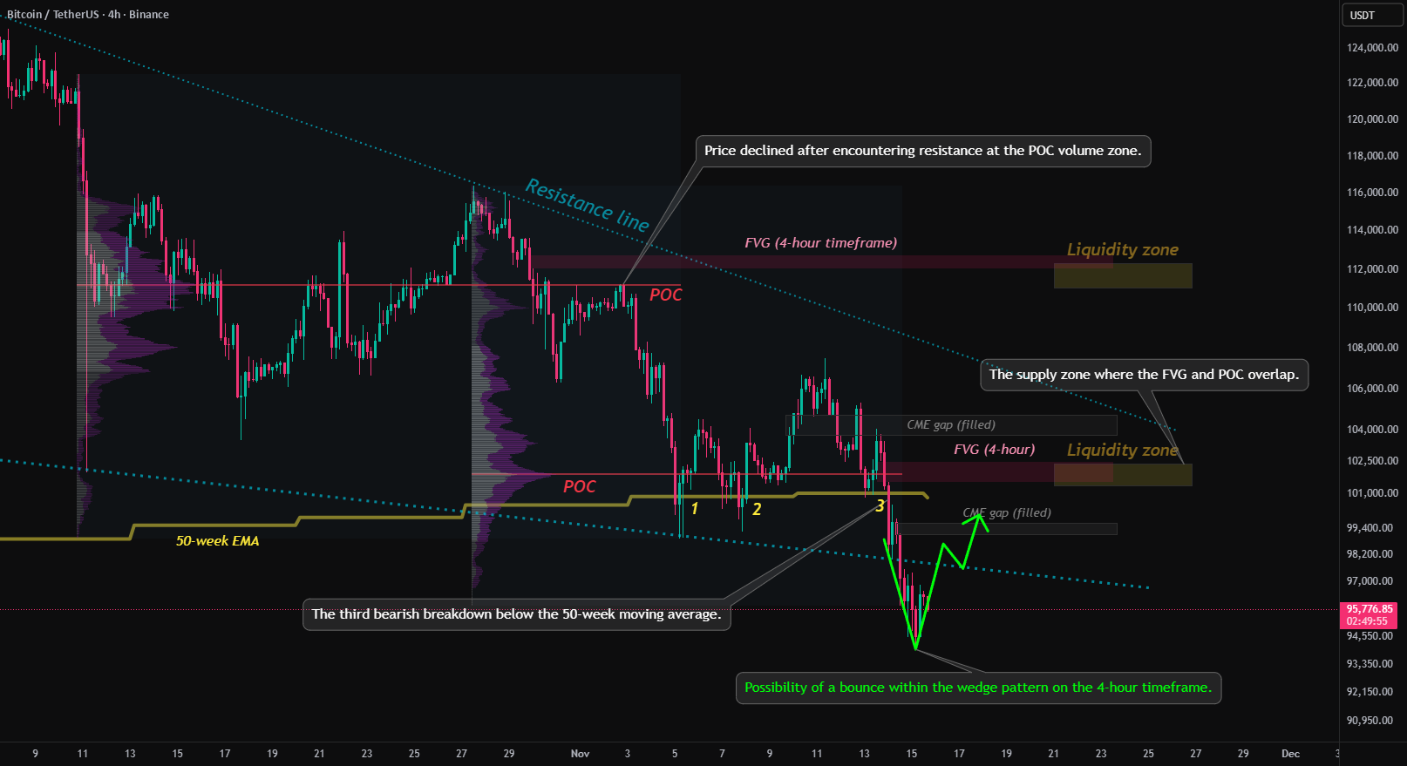Select the green bounce possibility callout
The width and height of the screenshot is (1407, 766).
pos(978,688)
